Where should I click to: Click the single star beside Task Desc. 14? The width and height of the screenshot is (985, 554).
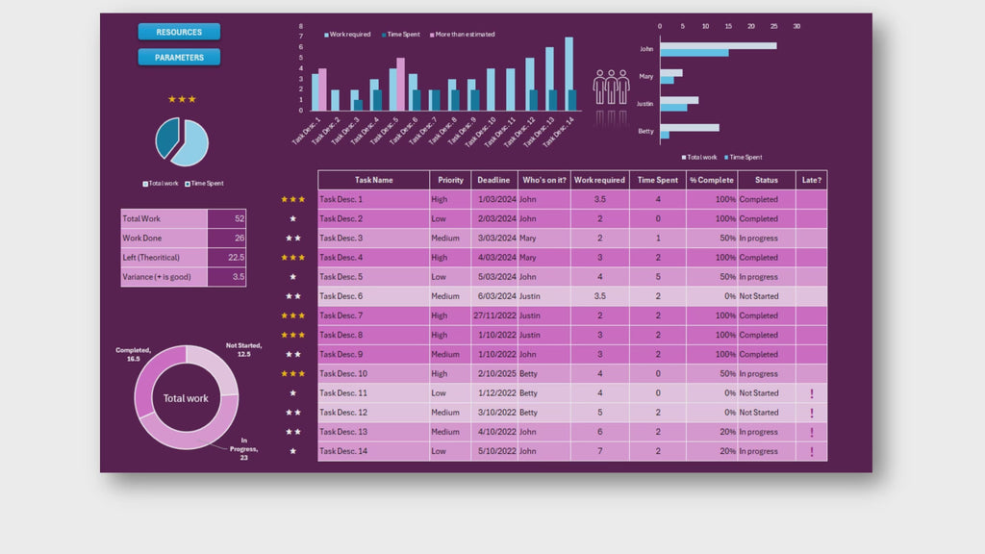point(292,451)
